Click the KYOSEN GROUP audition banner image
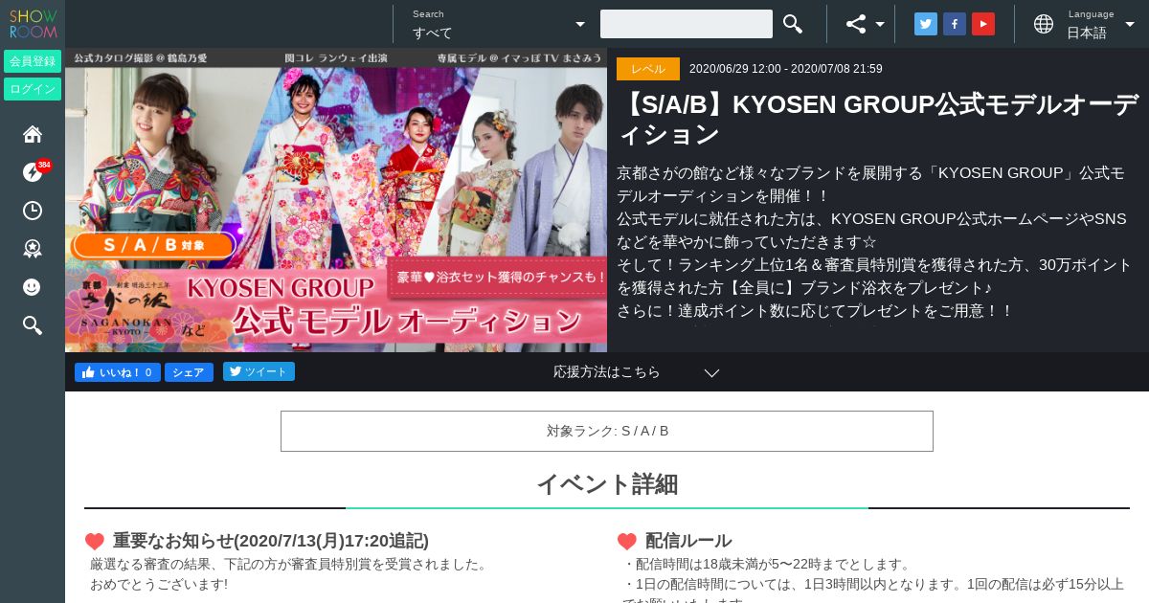Image resolution: width=1149 pixels, height=603 pixels. click(336, 200)
